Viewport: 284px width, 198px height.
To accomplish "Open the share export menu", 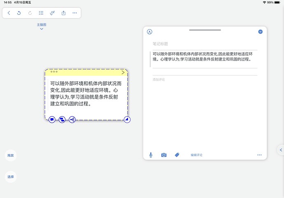I will (x=63, y=13).
